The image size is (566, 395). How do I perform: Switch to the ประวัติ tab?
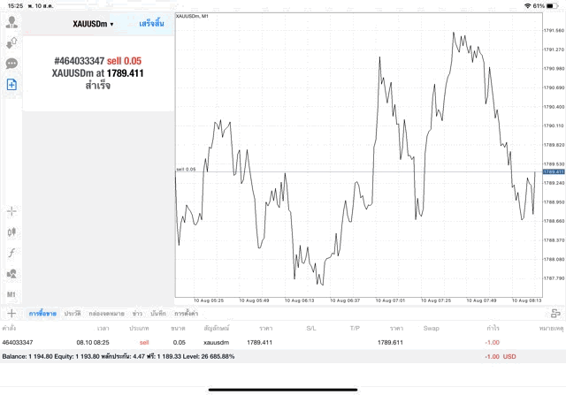click(x=73, y=314)
